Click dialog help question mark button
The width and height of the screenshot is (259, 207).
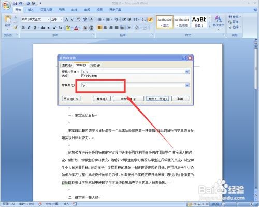(x=184, y=58)
